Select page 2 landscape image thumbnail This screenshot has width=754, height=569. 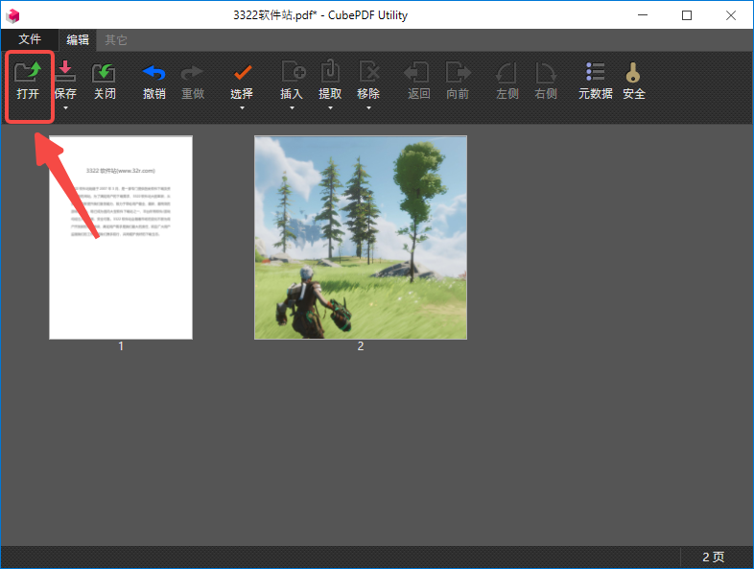(x=361, y=238)
